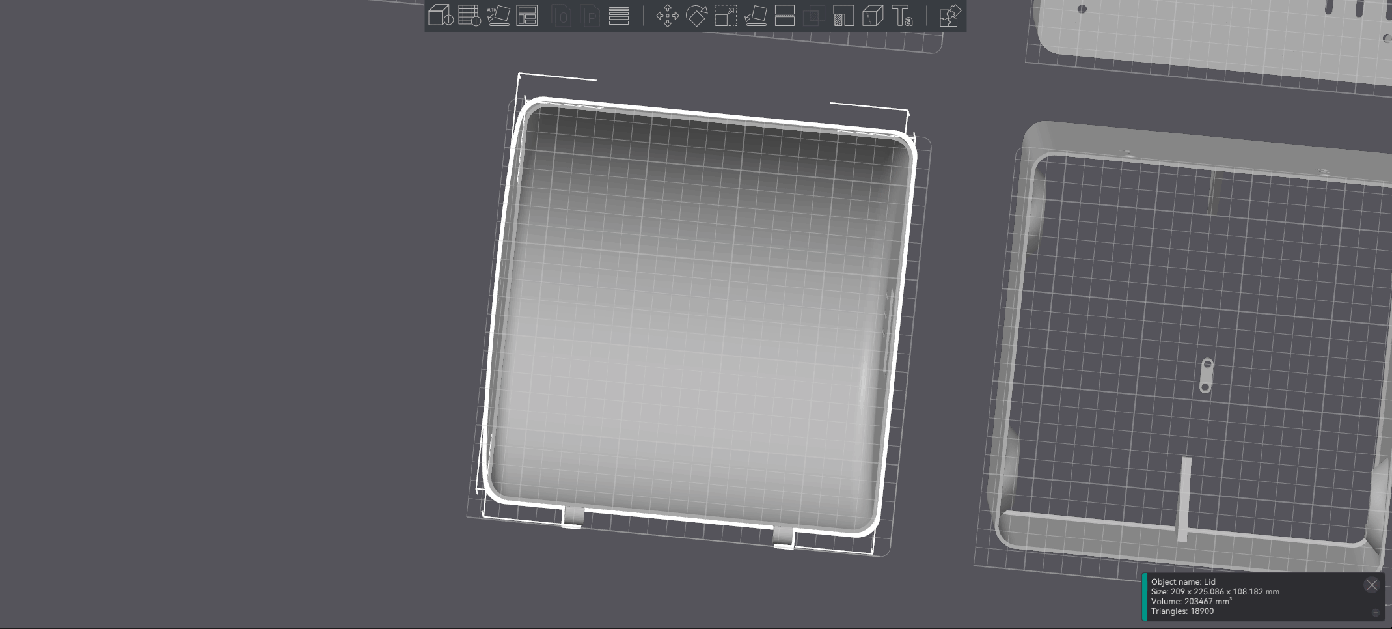
Task: Open the variable layer height tool
Action: point(618,16)
